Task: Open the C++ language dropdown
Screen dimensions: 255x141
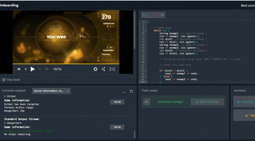Action: pyautogui.click(x=153, y=15)
